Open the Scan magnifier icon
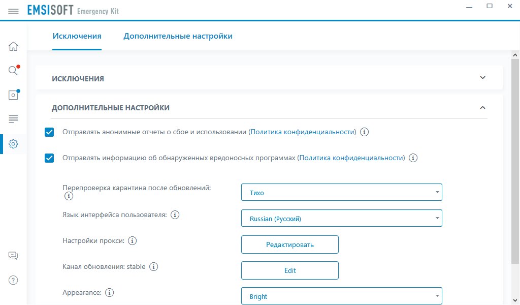 13,70
